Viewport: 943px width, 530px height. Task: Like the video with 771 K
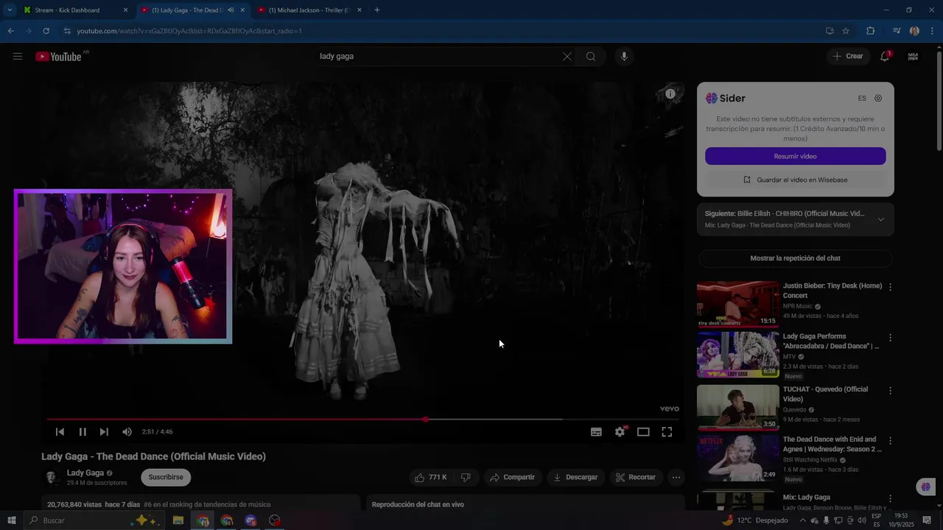point(431,477)
